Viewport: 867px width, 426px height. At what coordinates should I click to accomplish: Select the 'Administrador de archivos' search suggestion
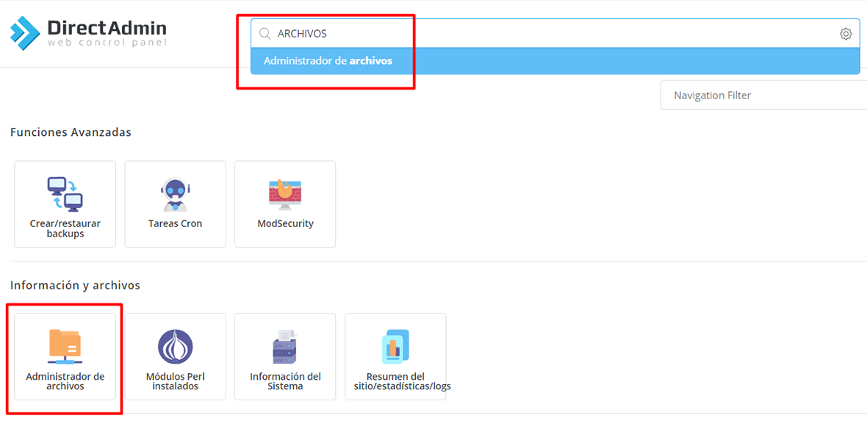[555, 61]
